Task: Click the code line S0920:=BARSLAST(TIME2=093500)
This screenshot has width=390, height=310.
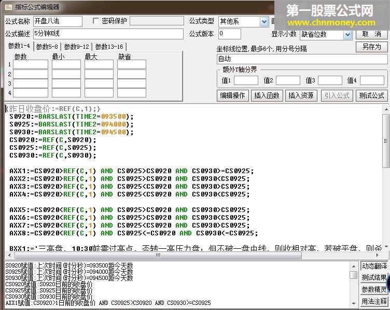Action: pos(72,117)
